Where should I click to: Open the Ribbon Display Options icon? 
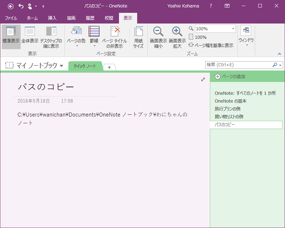tap(227, 6)
